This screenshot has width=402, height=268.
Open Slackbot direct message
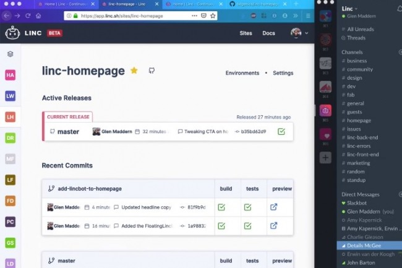pos(357,203)
